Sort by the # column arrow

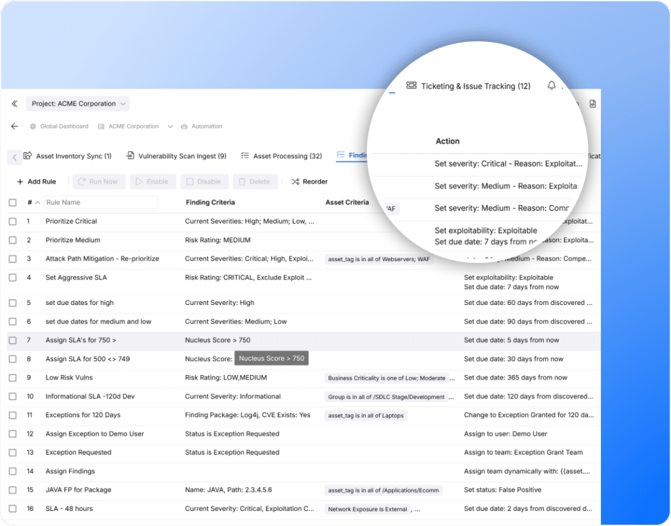point(37,203)
